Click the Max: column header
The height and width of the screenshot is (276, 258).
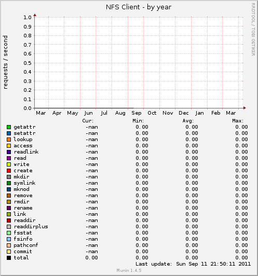click(x=238, y=121)
